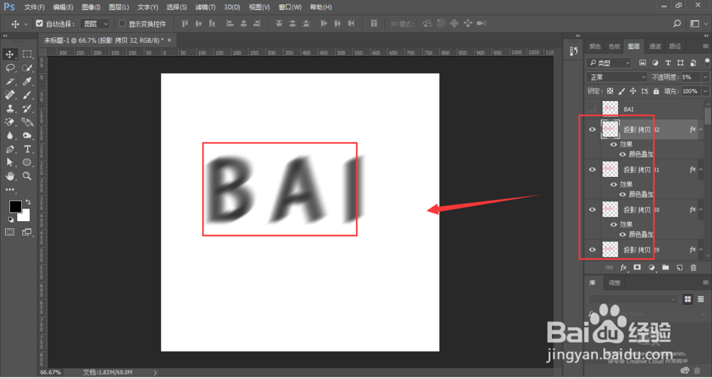The height and width of the screenshot is (379, 712).
Task: Open the history panel icon
Action: pos(573,52)
